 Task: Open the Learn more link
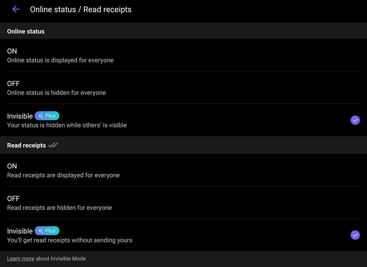(20, 259)
